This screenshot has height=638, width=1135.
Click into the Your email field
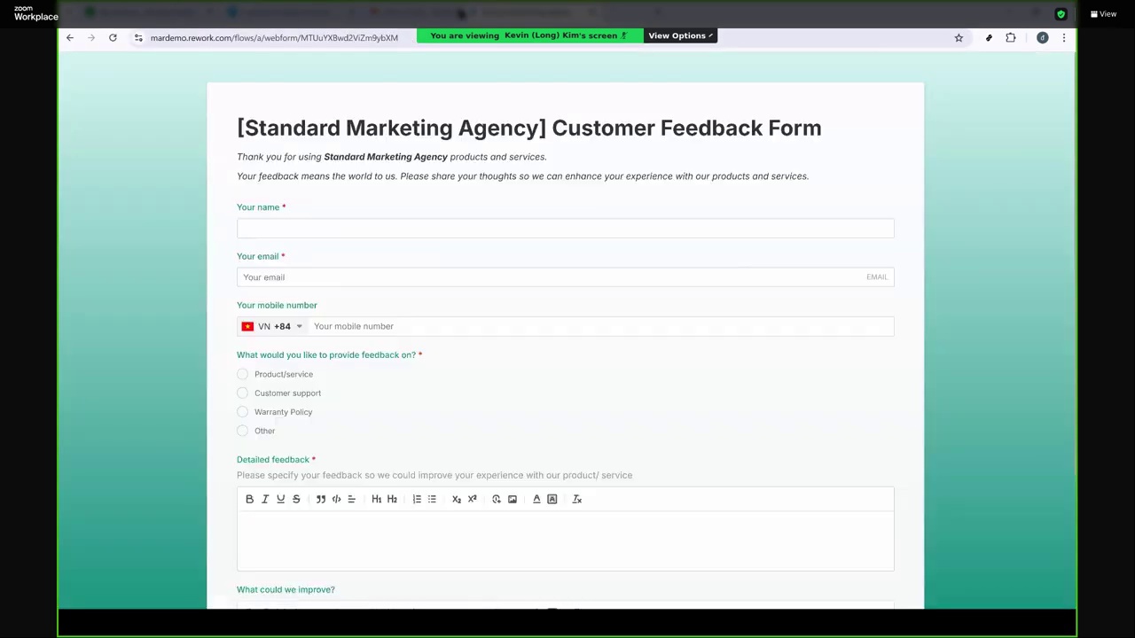point(566,277)
